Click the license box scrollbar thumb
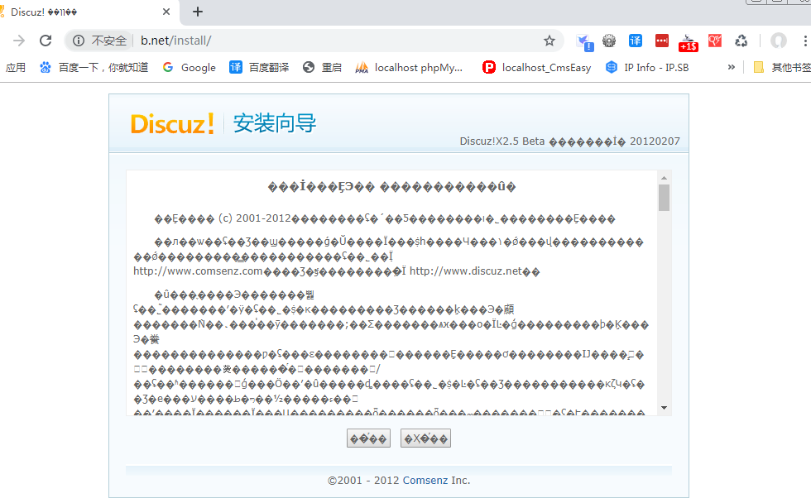The image size is (811, 503). [664, 198]
